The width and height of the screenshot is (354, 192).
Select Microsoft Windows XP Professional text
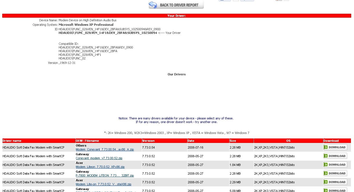click(86, 25)
